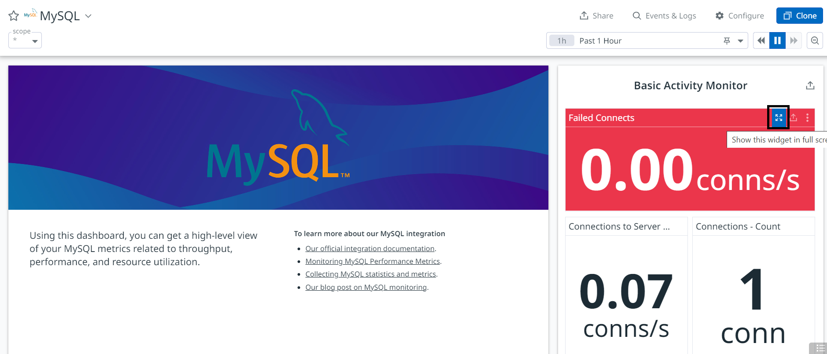Open the MySQL dashboard title dropdown chevron
Viewport: 827px width, 354px height.
[x=88, y=16]
